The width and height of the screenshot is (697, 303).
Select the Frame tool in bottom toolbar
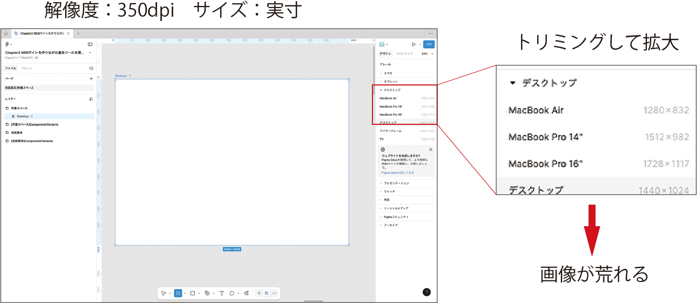[x=178, y=293]
